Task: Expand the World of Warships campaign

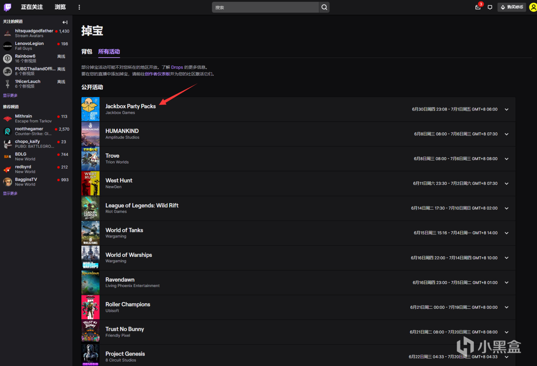Action: pos(507,258)
